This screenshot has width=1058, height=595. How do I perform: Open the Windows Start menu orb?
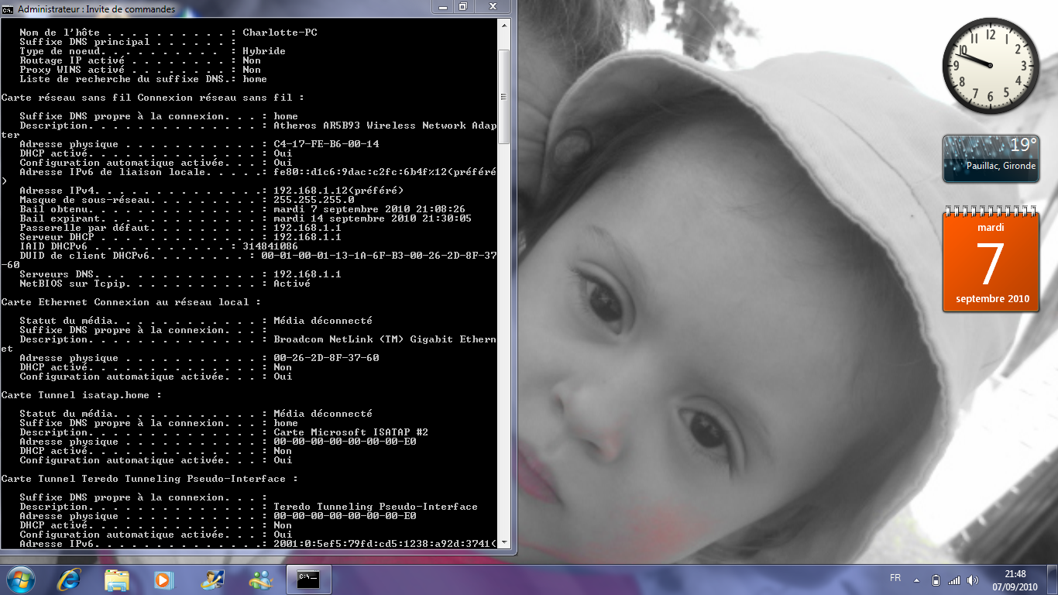[19, 579]
